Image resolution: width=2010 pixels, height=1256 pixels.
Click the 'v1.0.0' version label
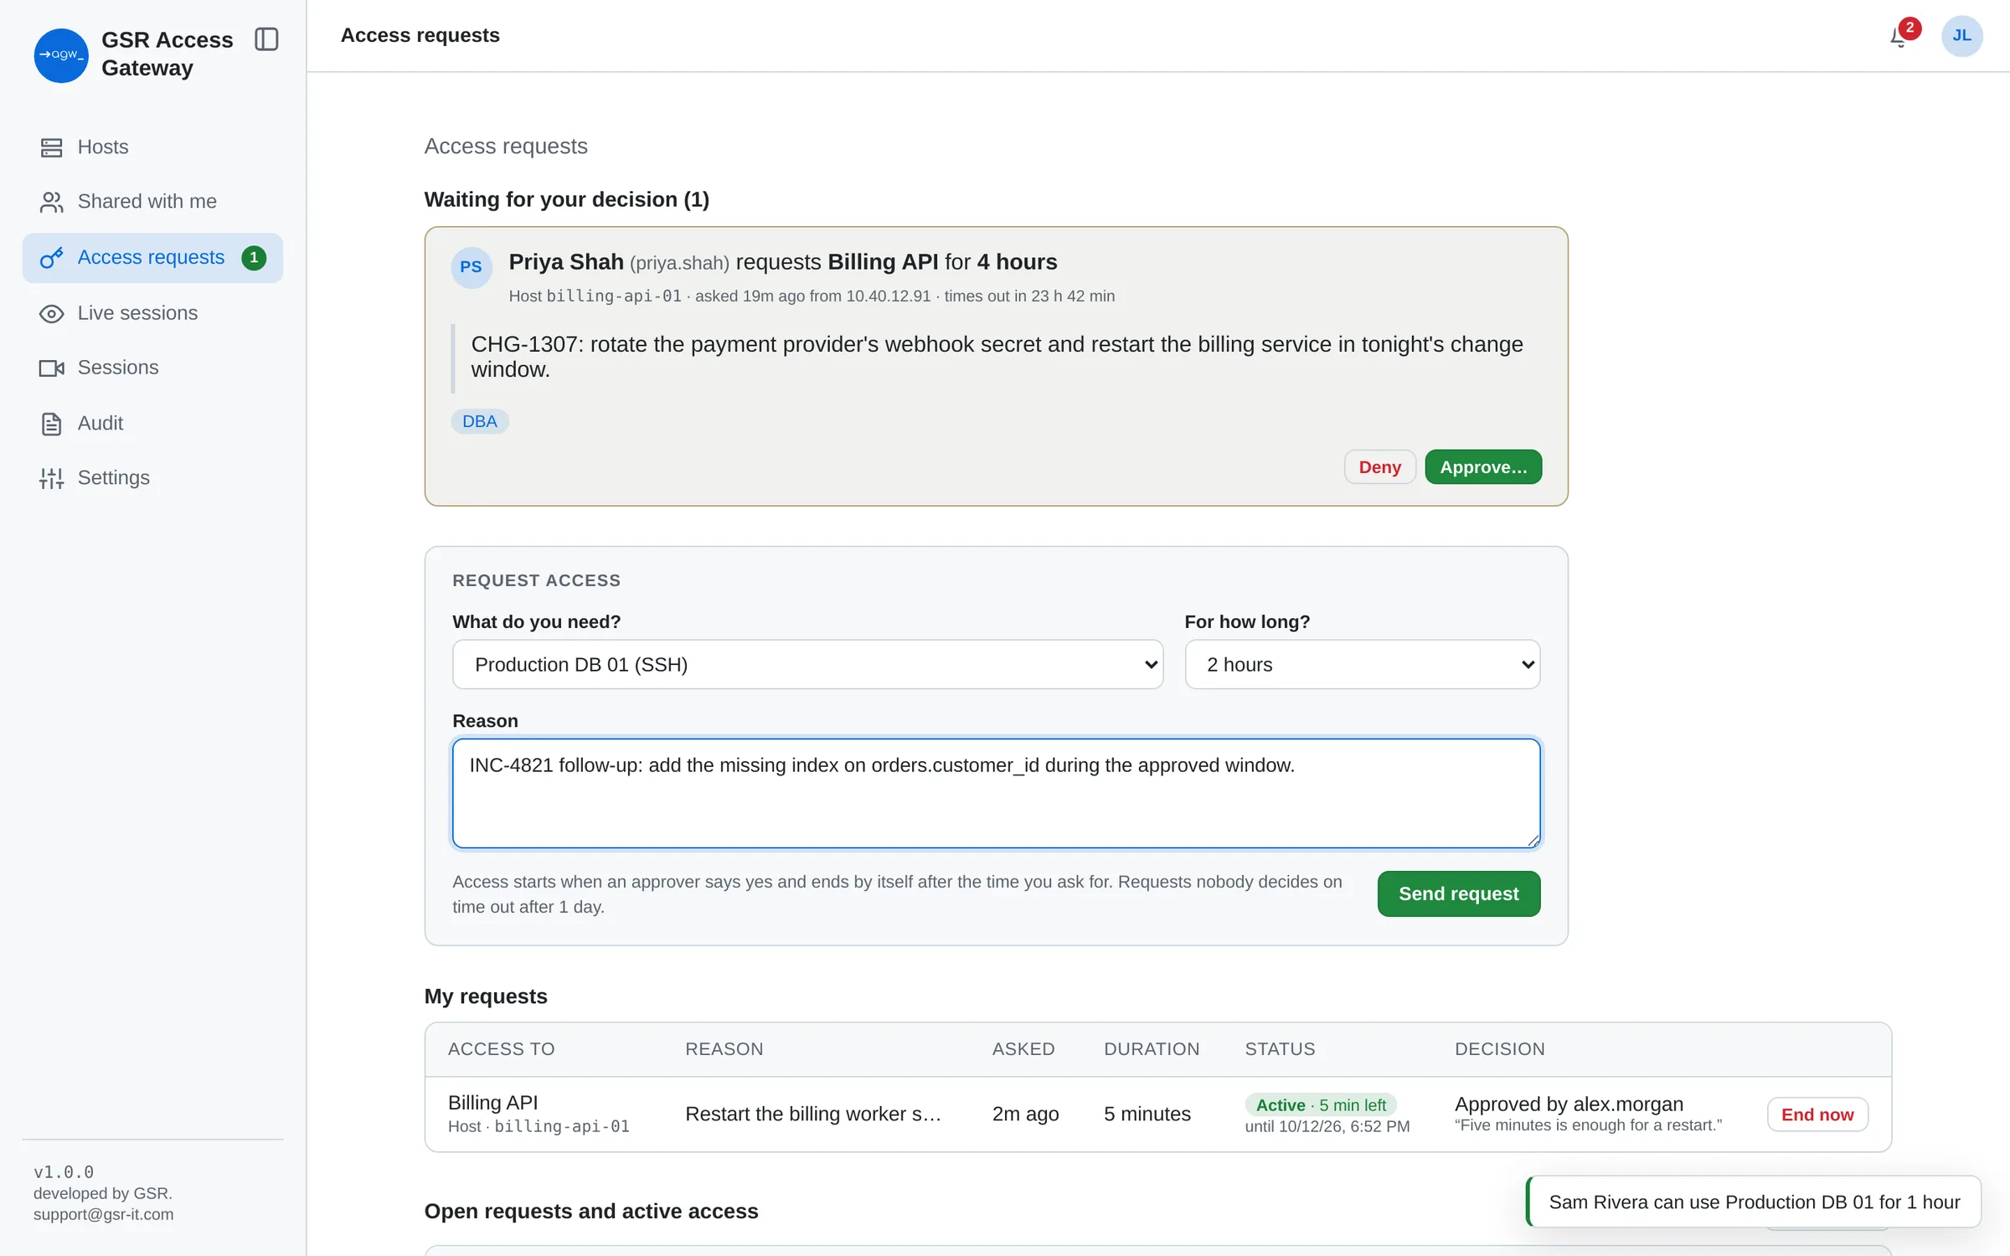click(x=64, y=1172)
